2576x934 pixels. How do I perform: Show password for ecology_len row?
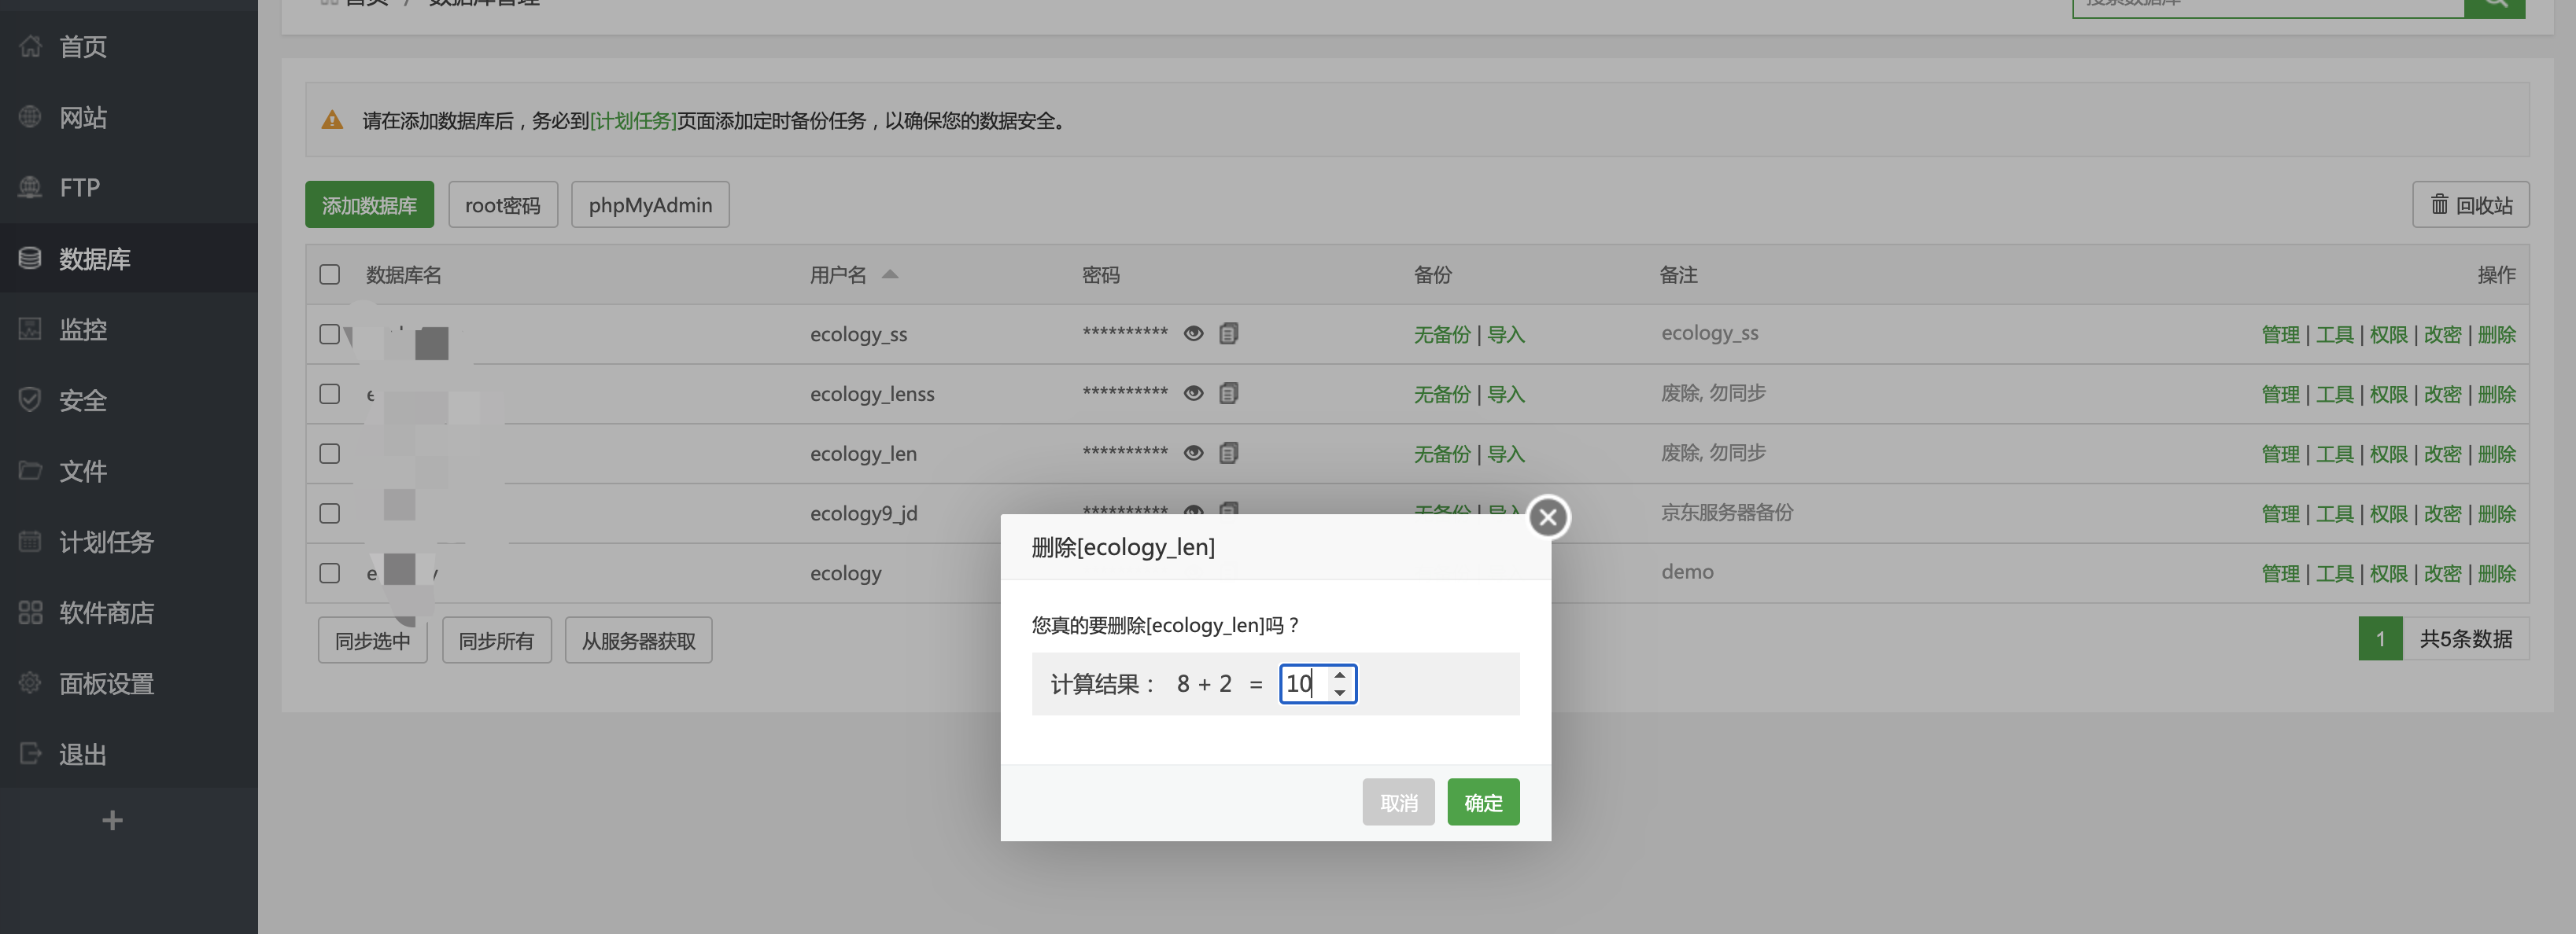(x=1193, y=453)
